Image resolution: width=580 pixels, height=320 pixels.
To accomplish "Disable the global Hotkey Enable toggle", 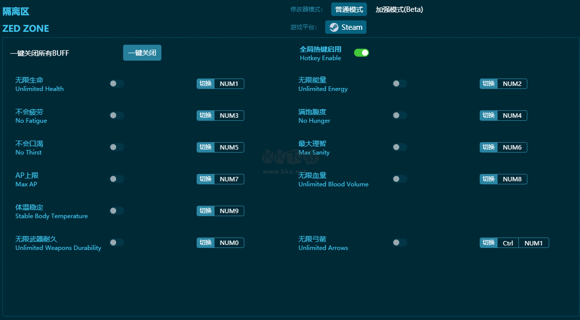I will [x=361, y=53].
